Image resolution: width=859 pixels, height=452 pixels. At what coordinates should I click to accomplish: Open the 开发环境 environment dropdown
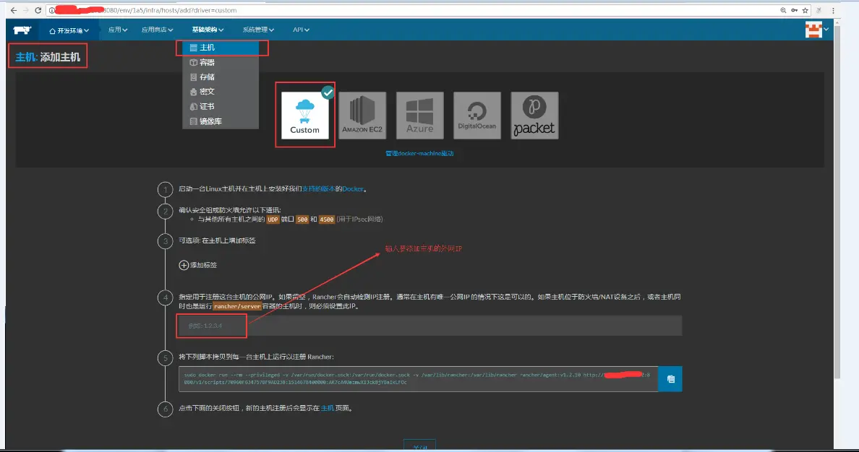[70, 30]
